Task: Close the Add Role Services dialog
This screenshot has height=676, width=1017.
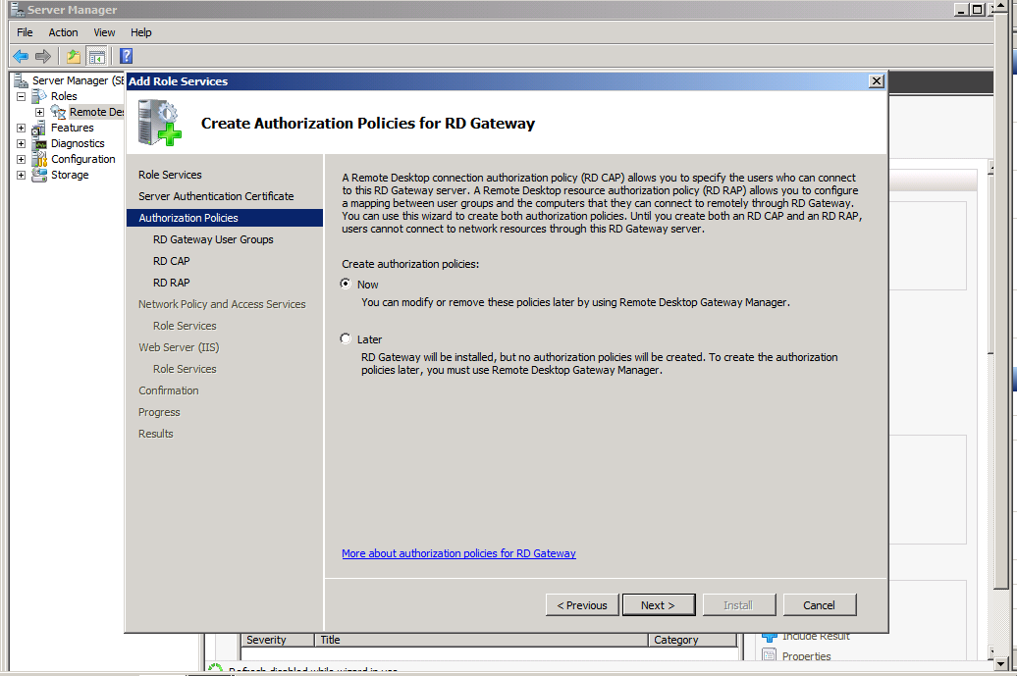Action: click(x=877, y=81)
